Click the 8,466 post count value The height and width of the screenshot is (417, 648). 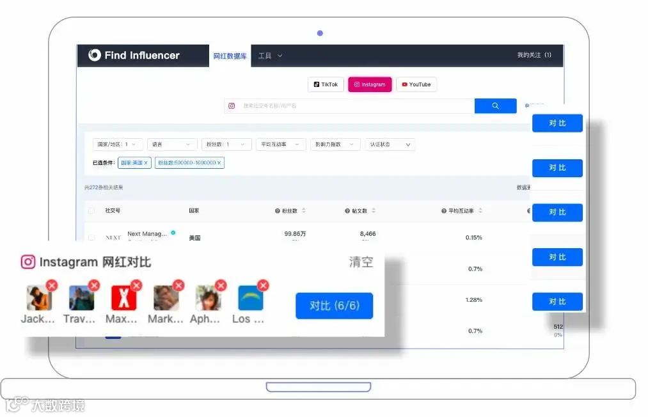coord(368,233)
